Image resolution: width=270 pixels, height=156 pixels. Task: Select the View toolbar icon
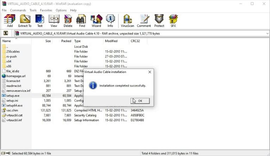[x=54, y=21]
